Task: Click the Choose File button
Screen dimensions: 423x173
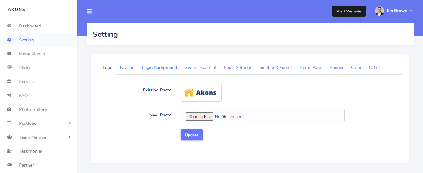Action: point(199,116)
